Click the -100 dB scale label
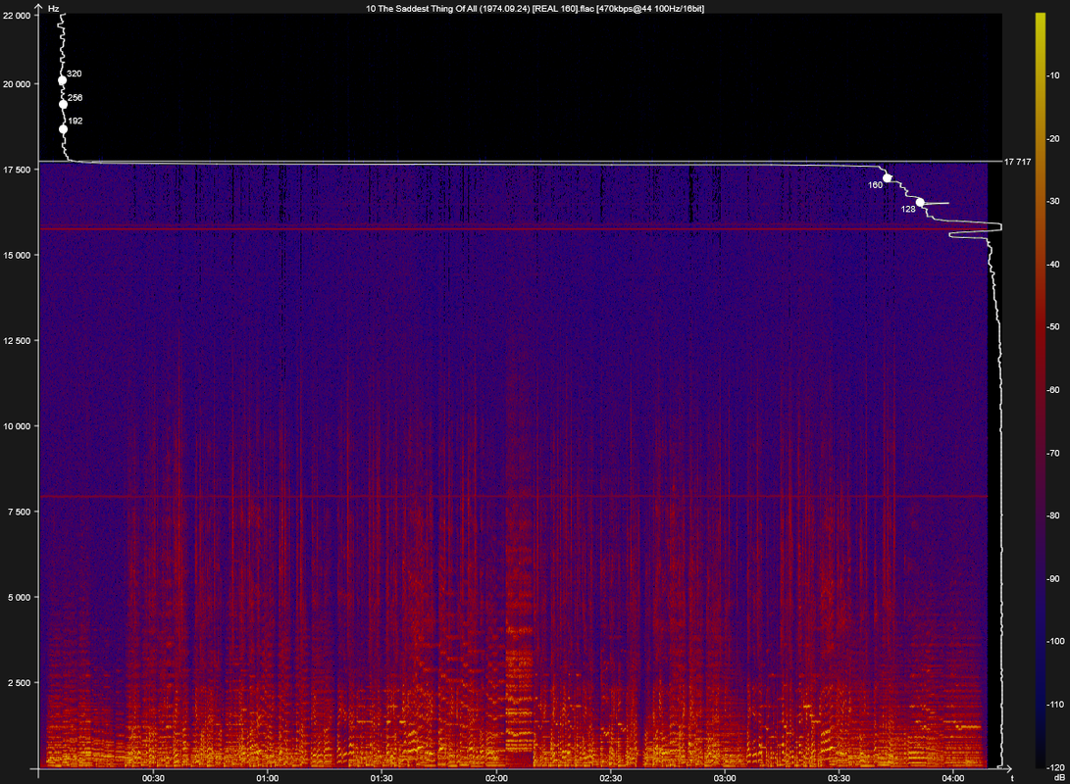Image resolution: width=1070 pixels, height=784 pixels. tap(1055, 642)
